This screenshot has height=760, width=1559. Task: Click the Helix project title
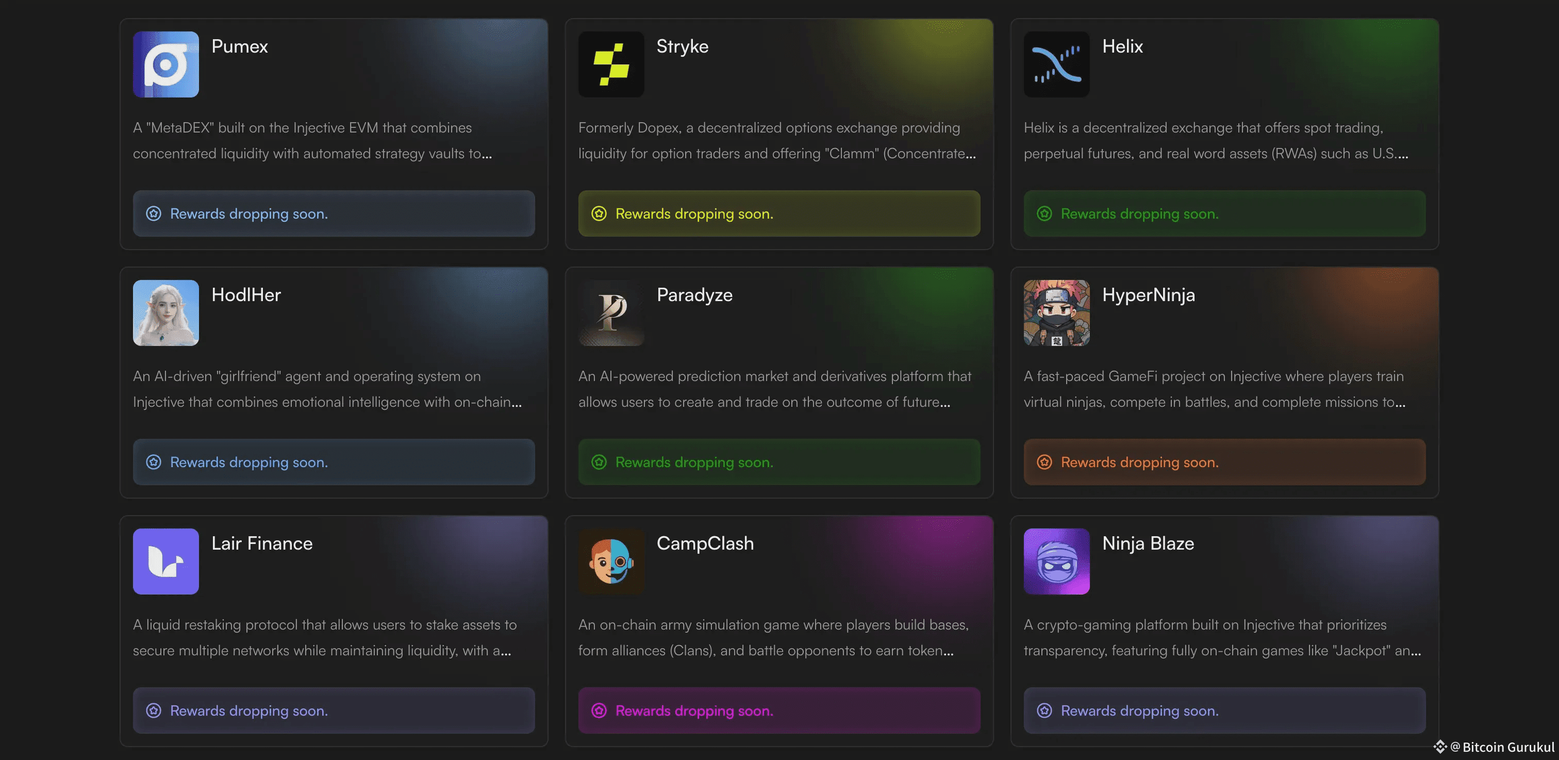1122,46
